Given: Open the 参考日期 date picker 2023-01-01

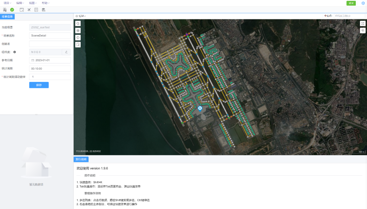Looking at the screenshot, I should click(x=50, y=60).
